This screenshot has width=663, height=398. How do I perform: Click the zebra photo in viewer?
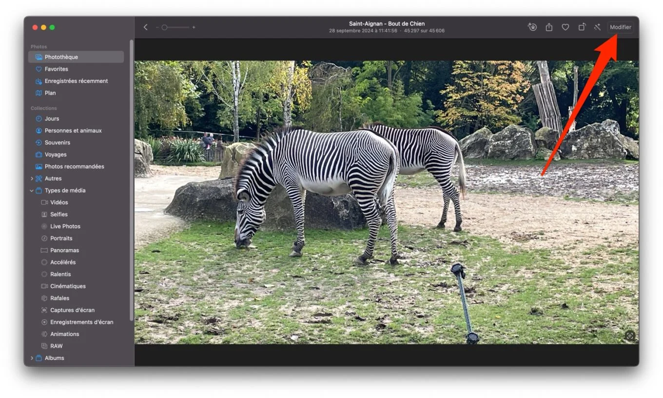pos(387,202)
